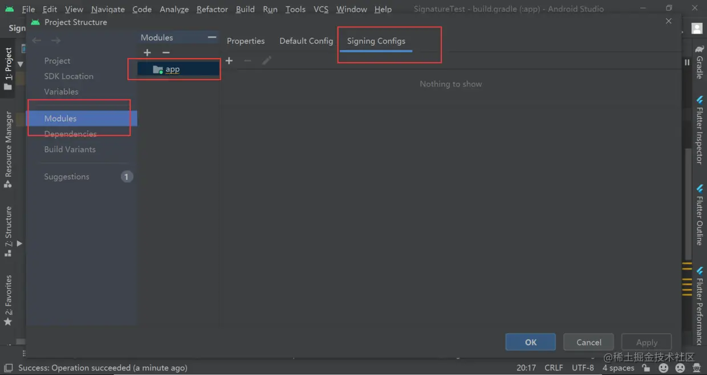The width and height of the screenshot is (707, 375).
Task: Open the Code menu
Action: (142, 9)
